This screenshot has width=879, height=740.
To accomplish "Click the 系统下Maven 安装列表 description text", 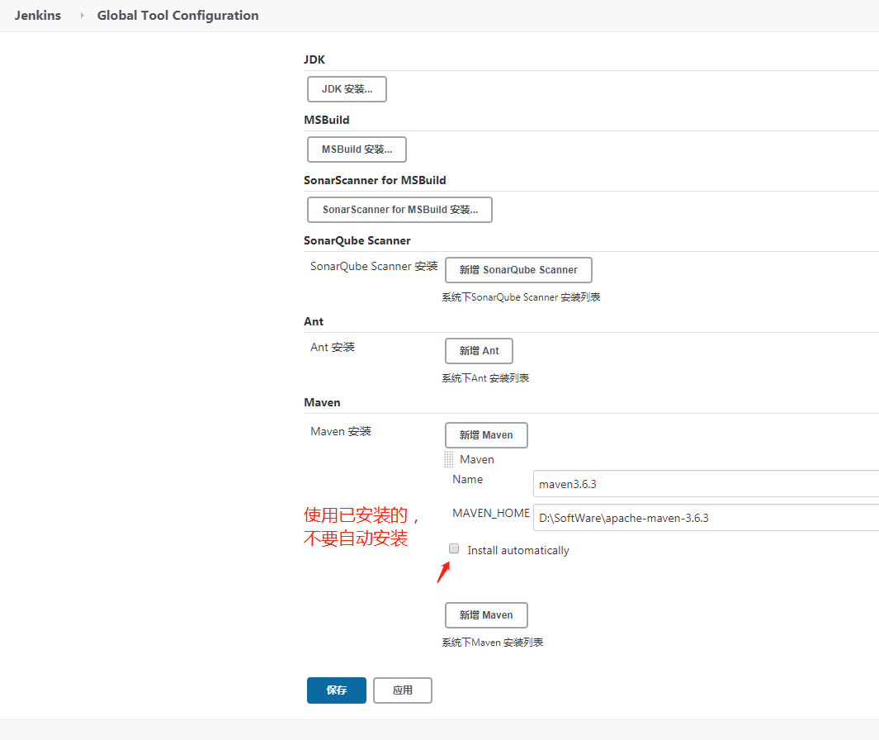I will coord(492,643).
